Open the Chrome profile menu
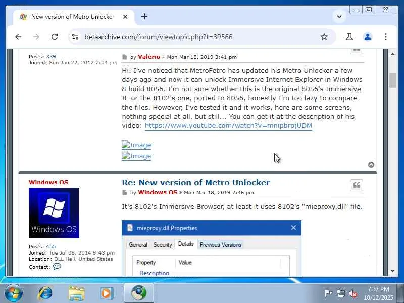Image resolution: width=404 pixels, height=303 pixels. click(368, 37)
